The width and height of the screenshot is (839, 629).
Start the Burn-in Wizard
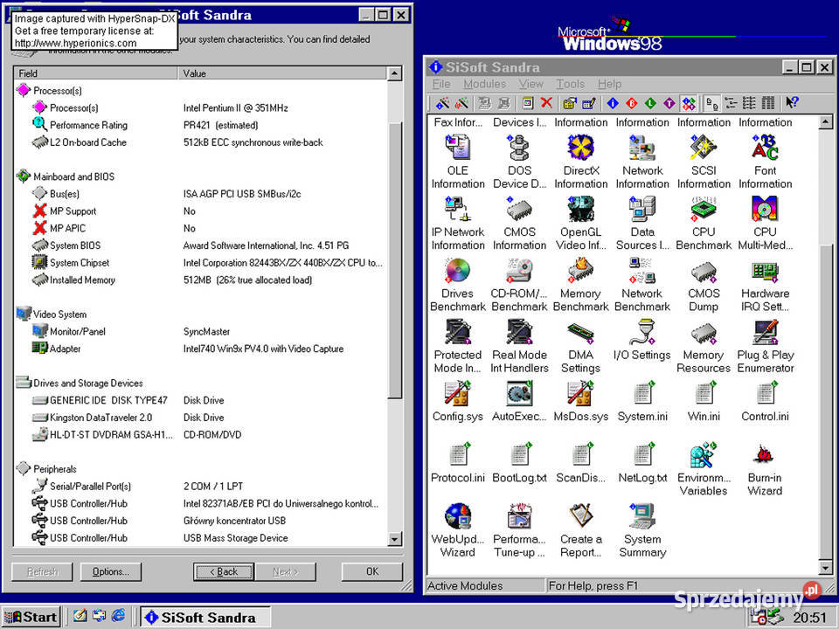pos(766,470)
